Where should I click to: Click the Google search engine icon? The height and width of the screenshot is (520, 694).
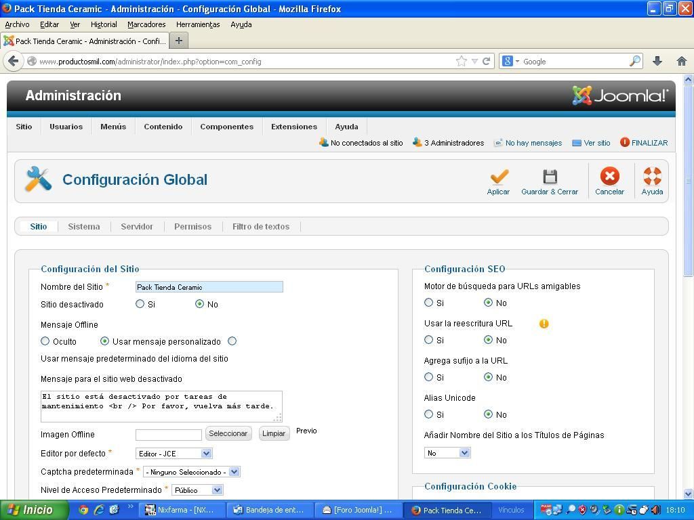[507, 62]
